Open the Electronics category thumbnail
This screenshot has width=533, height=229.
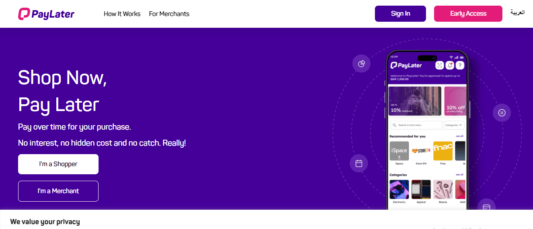[x=399, y=190]
